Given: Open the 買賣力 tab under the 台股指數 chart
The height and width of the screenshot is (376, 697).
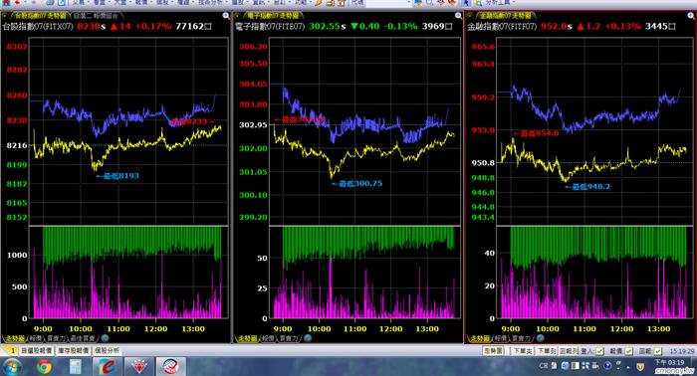Looking at the screenshot, I should coord(56,338).
